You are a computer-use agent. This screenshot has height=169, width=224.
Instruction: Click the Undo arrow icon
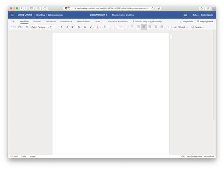click(12, 27)
